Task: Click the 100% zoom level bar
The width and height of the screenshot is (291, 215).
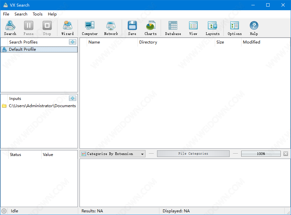Action: pos(261,154)
